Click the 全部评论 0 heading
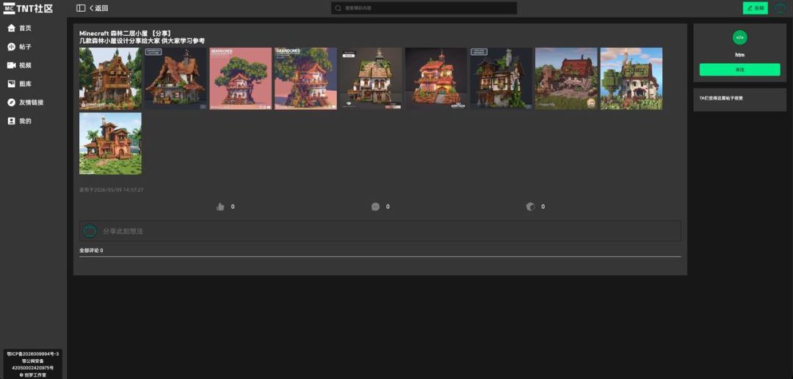Image resolution: width=793 pixels, height=379 pixels. [x=91, y=250]
